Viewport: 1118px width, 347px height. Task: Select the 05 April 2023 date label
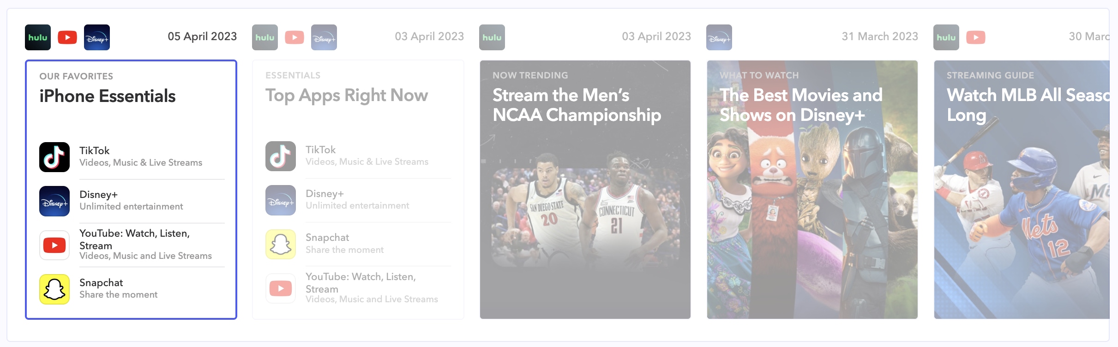[x=202, y=36]
